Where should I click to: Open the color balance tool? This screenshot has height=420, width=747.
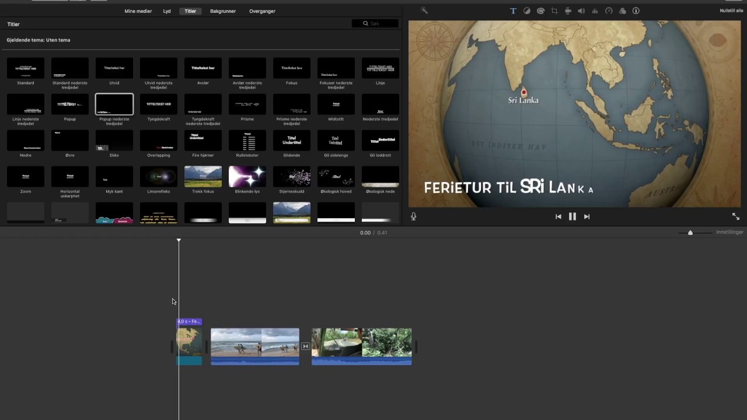click(527, 10)
